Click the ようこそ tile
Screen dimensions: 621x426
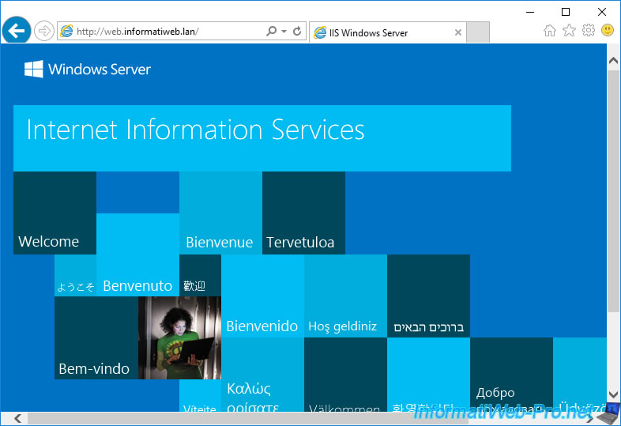coord(75,275)
